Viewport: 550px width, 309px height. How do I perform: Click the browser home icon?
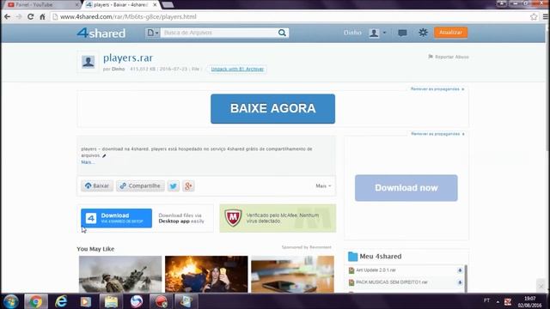point(42,16)
